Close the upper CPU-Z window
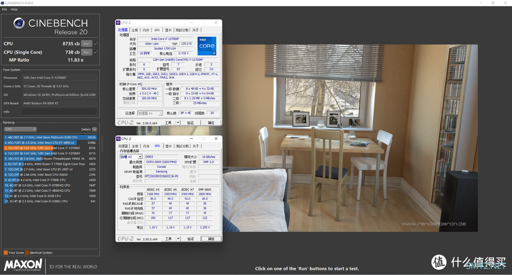 tap(216, 23)
